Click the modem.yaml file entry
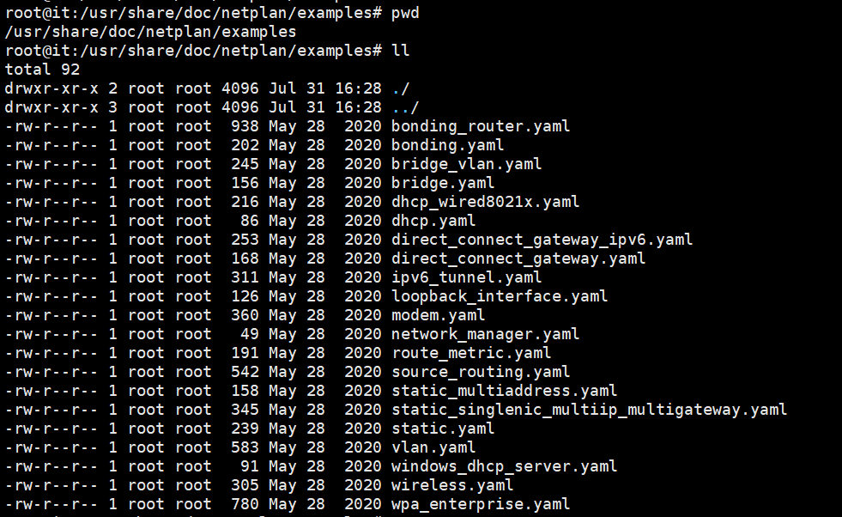This screenshot has height=517, width=842. [x=438, y=315]
